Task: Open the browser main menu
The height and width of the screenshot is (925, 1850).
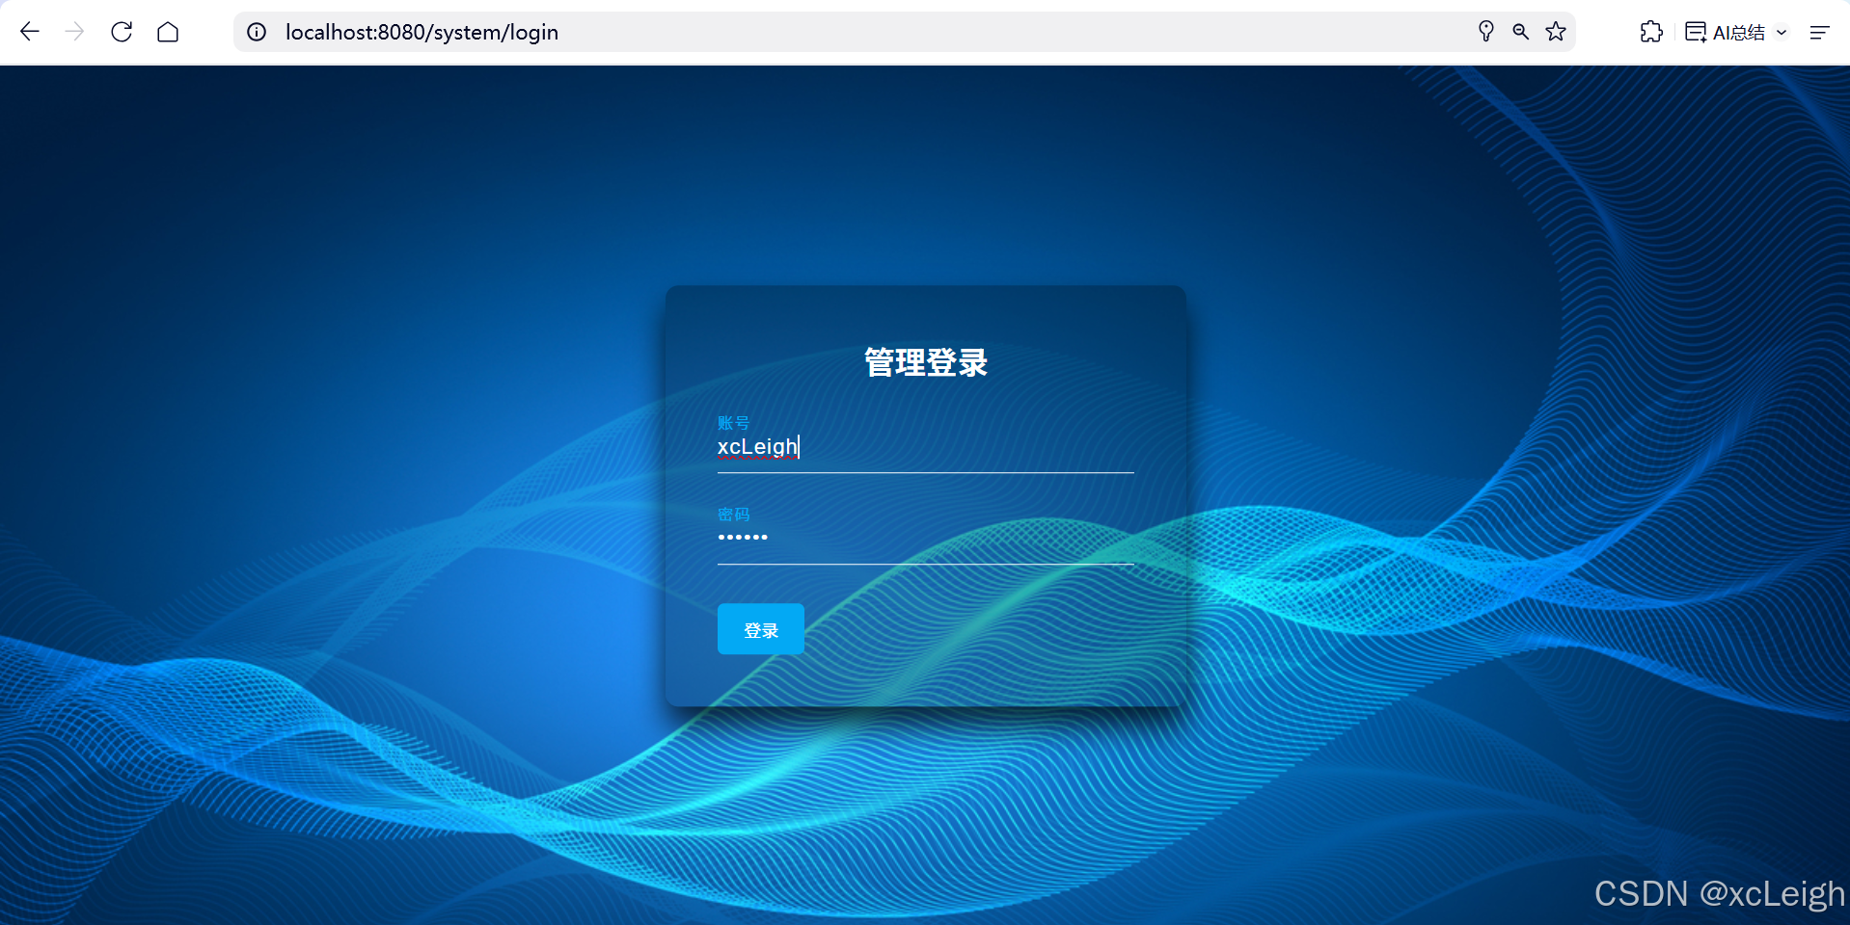Action: coord(1819,32)
